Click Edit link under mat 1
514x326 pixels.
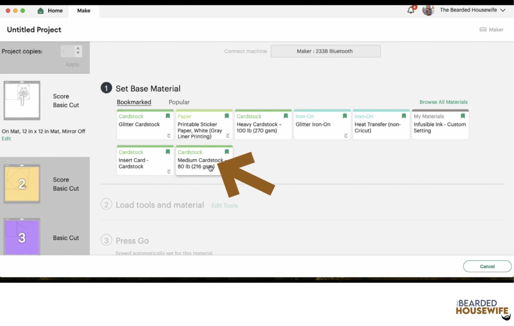pyautogui.click(x=6, y=139)
